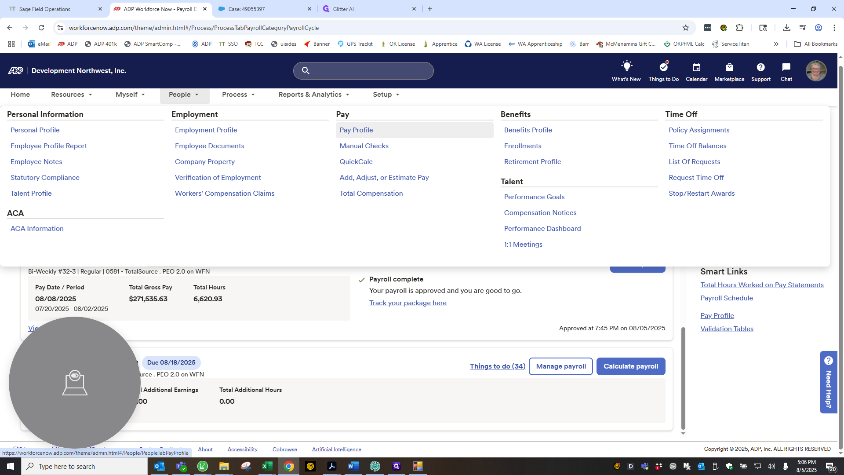Bookmark this page with star icon
844x475 pixels.
click(x=685, y=28)
